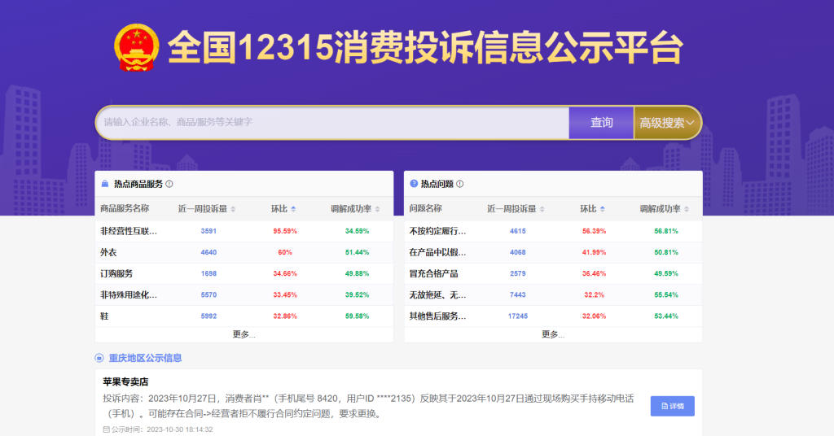The width and height of the screenshot is (834, 436).
Task: Click the national emblem logo
Action: tap(136, 47)
